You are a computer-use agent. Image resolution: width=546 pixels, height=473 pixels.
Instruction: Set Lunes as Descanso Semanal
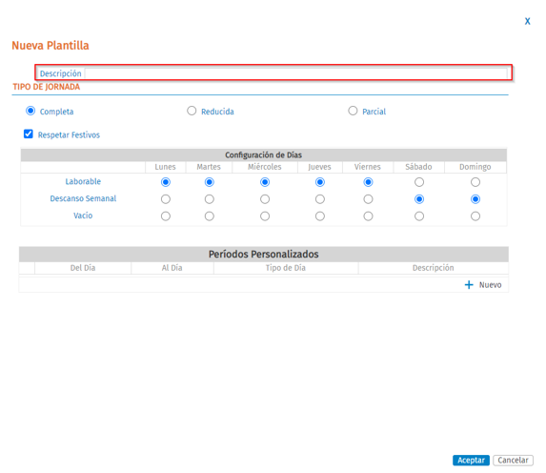pyautogui.click(x=166, y=199)
